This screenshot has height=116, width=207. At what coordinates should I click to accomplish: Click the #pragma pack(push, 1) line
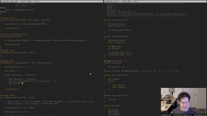point(115,61)
